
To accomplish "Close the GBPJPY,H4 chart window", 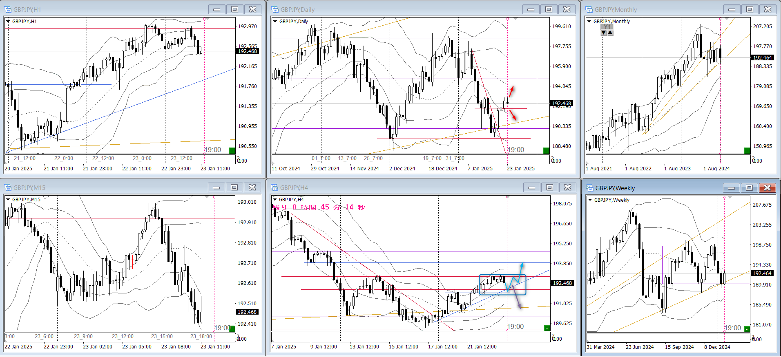I will click(568, 187).
